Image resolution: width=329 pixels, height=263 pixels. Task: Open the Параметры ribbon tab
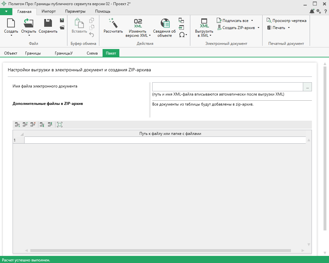(75, 11)
